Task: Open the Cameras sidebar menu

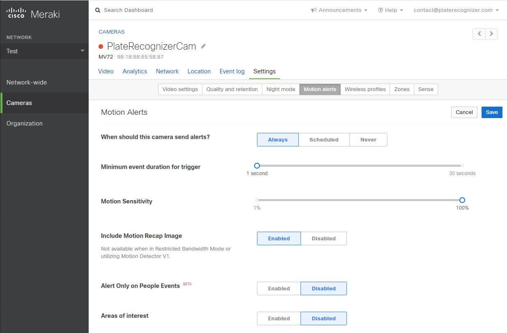Action: (44, 103)
